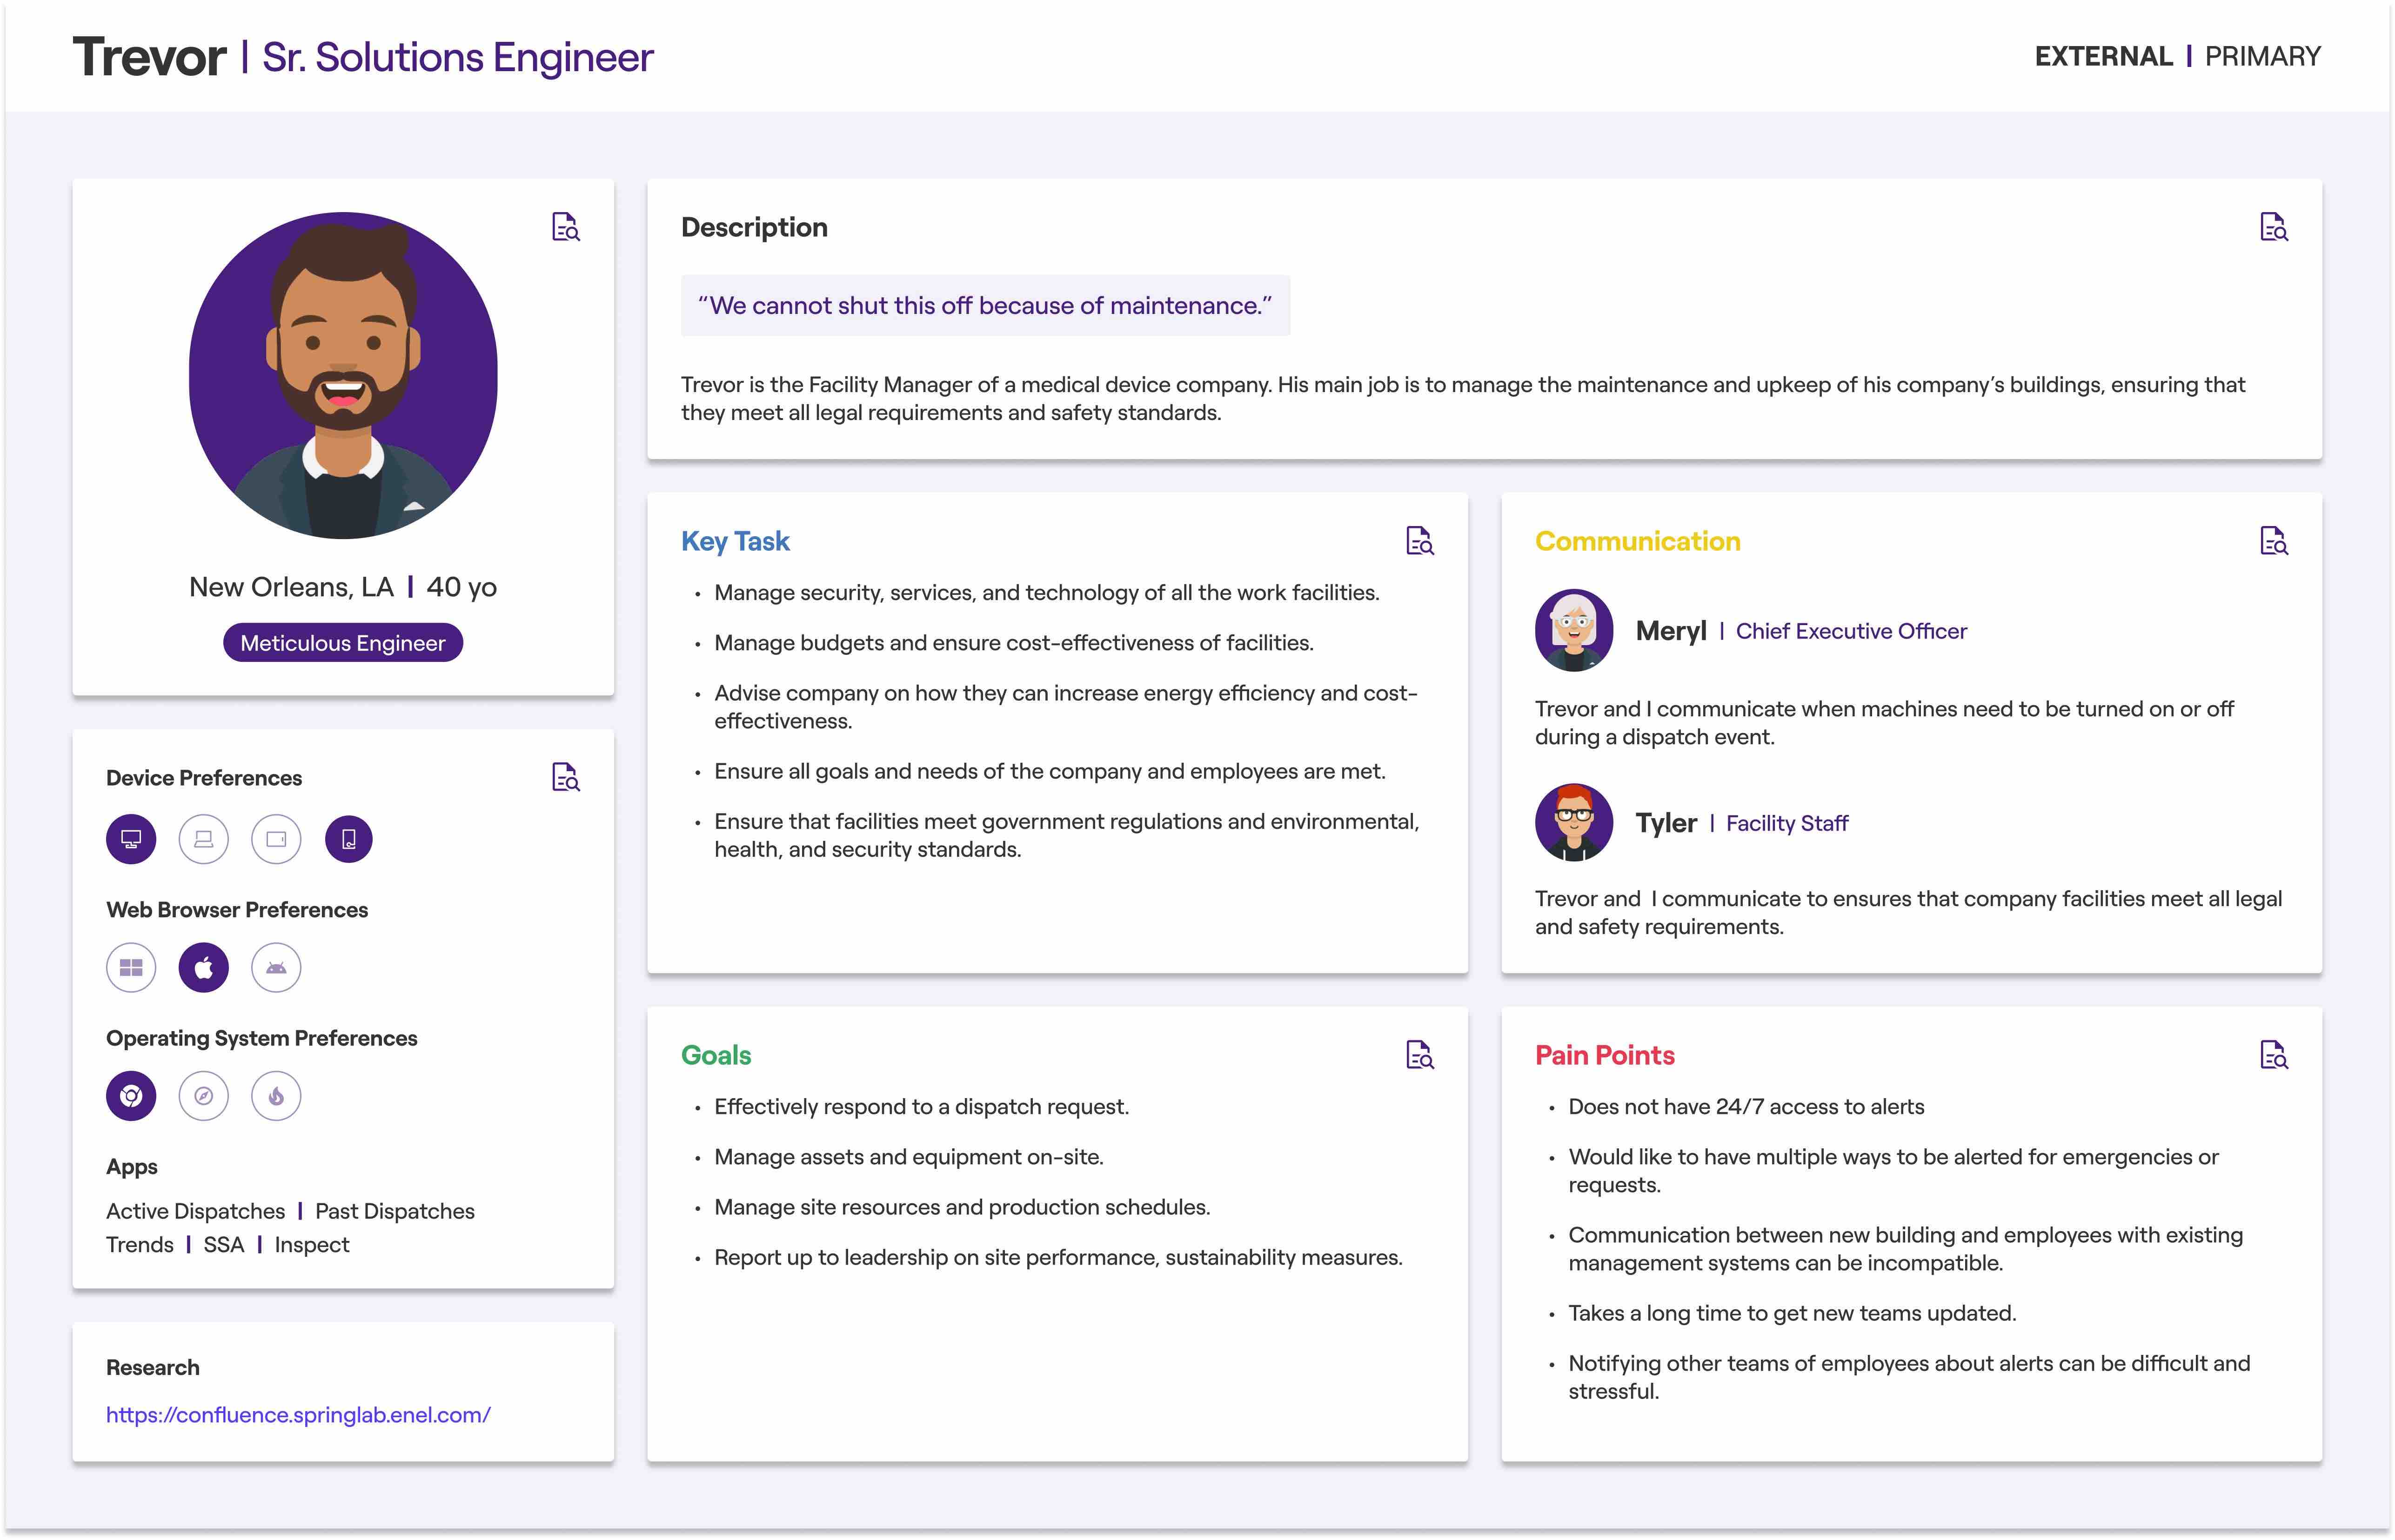
Task: Toggle the mobile phone device preference
Action: point(349,839)
